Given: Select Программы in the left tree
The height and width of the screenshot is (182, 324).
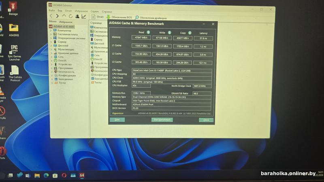Looking at the screenshot, I should pos(66,68).
